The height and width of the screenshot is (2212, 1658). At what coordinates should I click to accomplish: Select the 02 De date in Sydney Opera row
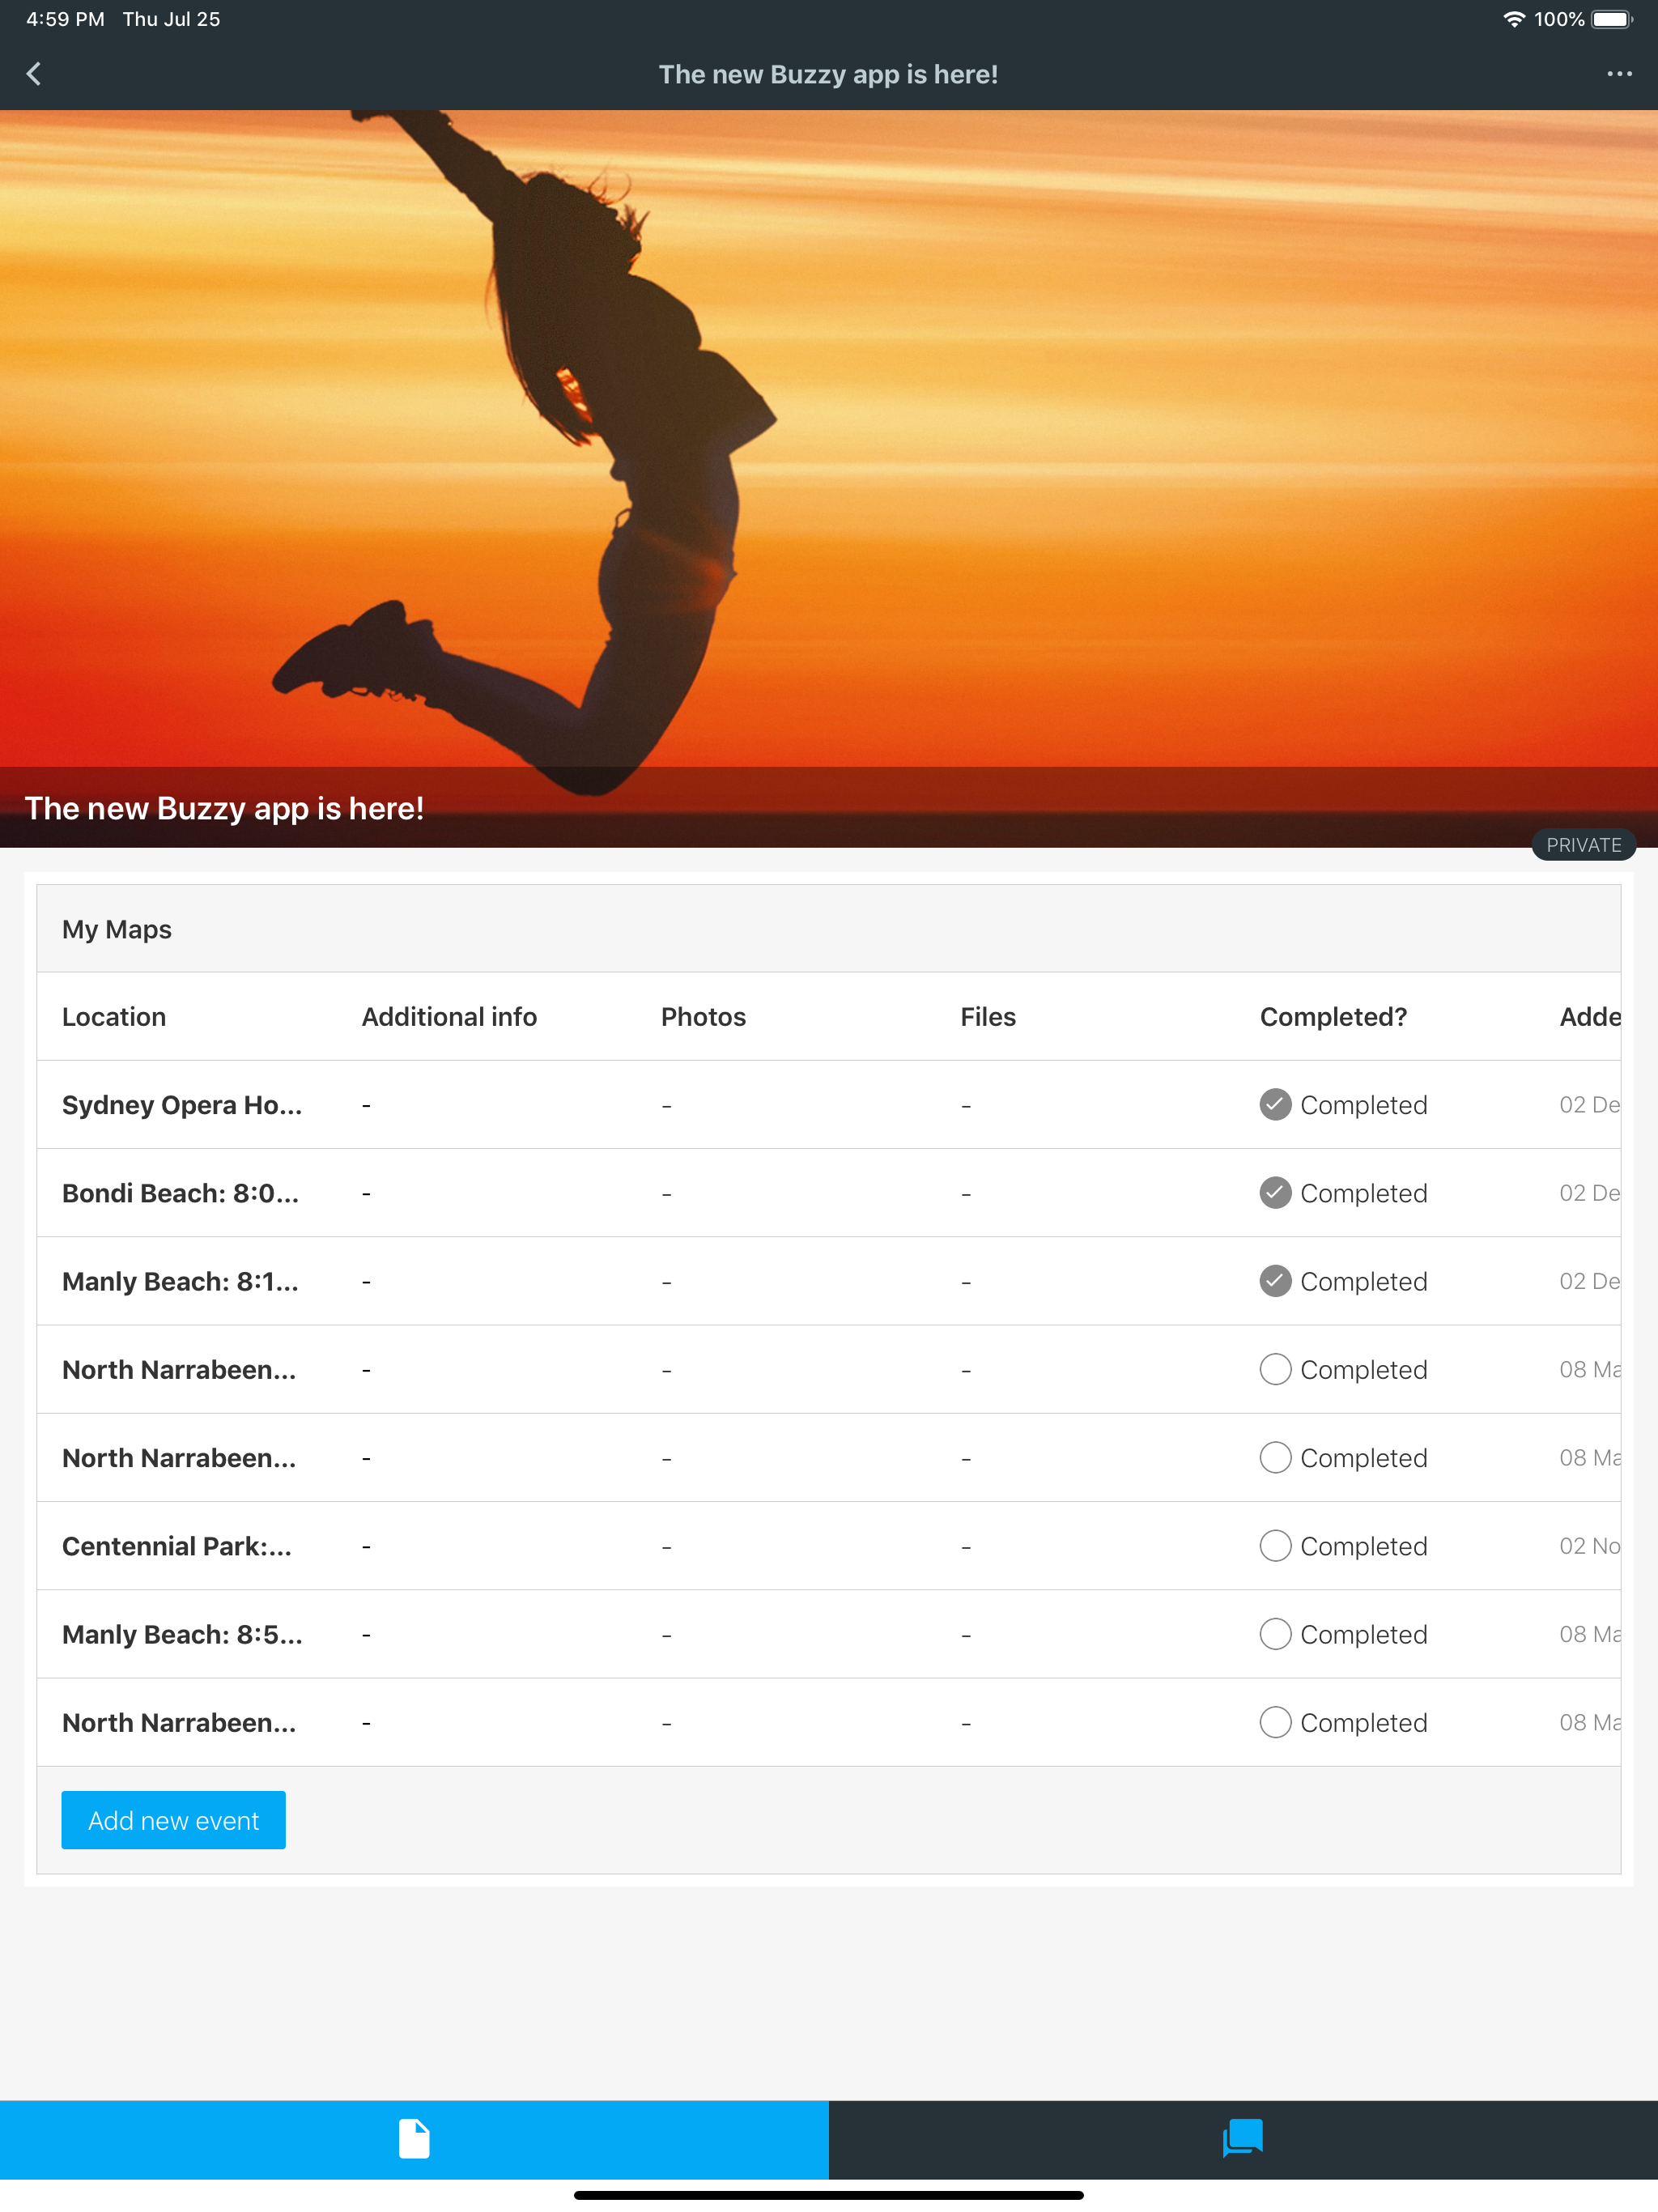[1589, 1105]
